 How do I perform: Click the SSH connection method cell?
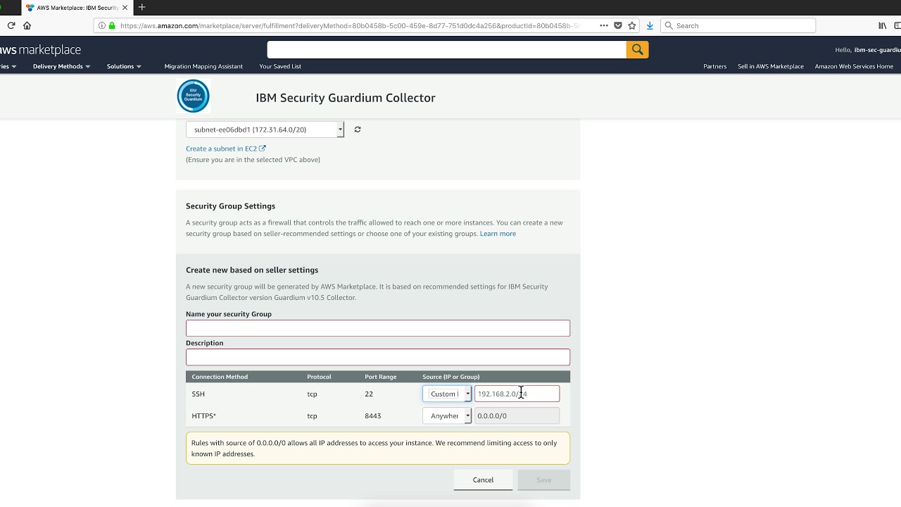[199, 394]
